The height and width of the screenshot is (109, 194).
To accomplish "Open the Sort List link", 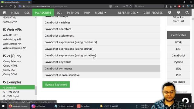I will (179, 21).
